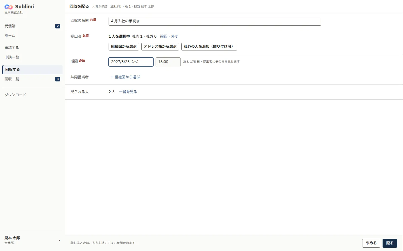403x251 pixels.
Task: Click the 営業部 department label
Action: coord(9,243)
